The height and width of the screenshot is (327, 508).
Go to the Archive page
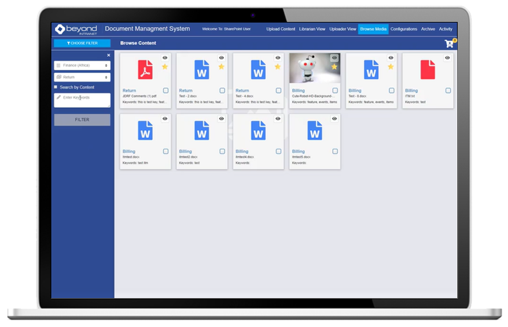(x=428, y=29)
